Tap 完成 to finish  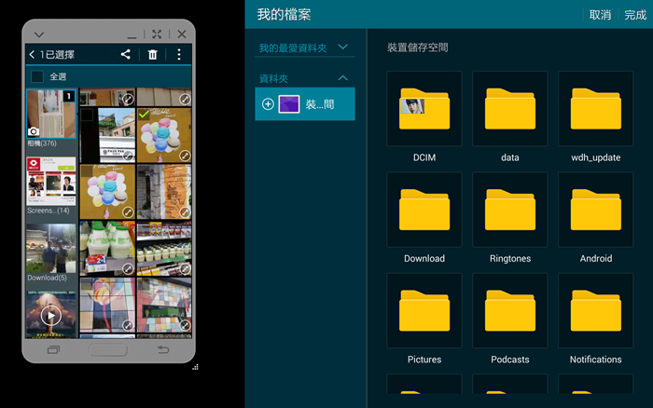click(635, 15)
